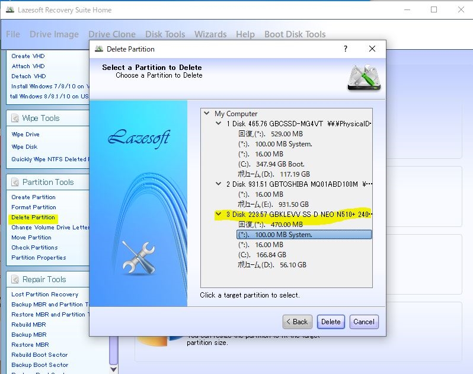Select the 56.10 GB D: volume
Viewport: 473px width, 374px height.
272,265
